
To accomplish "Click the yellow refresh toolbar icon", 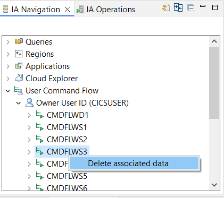I will [x=166, y=8].
